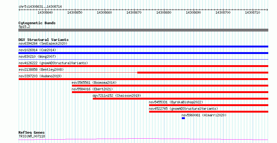Image resolution: width=277 pixels, height=143 pixels.
Task: Open the nsv830210 (Wong2007) label
Action: click(x=37, y=56)
